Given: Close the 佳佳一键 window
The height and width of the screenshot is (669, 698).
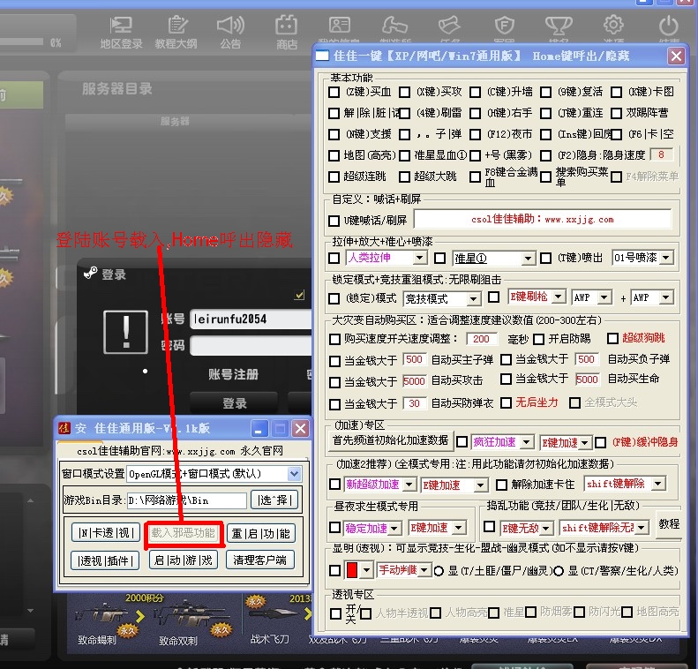Looking at the screenshot, I should pos(676,56).
